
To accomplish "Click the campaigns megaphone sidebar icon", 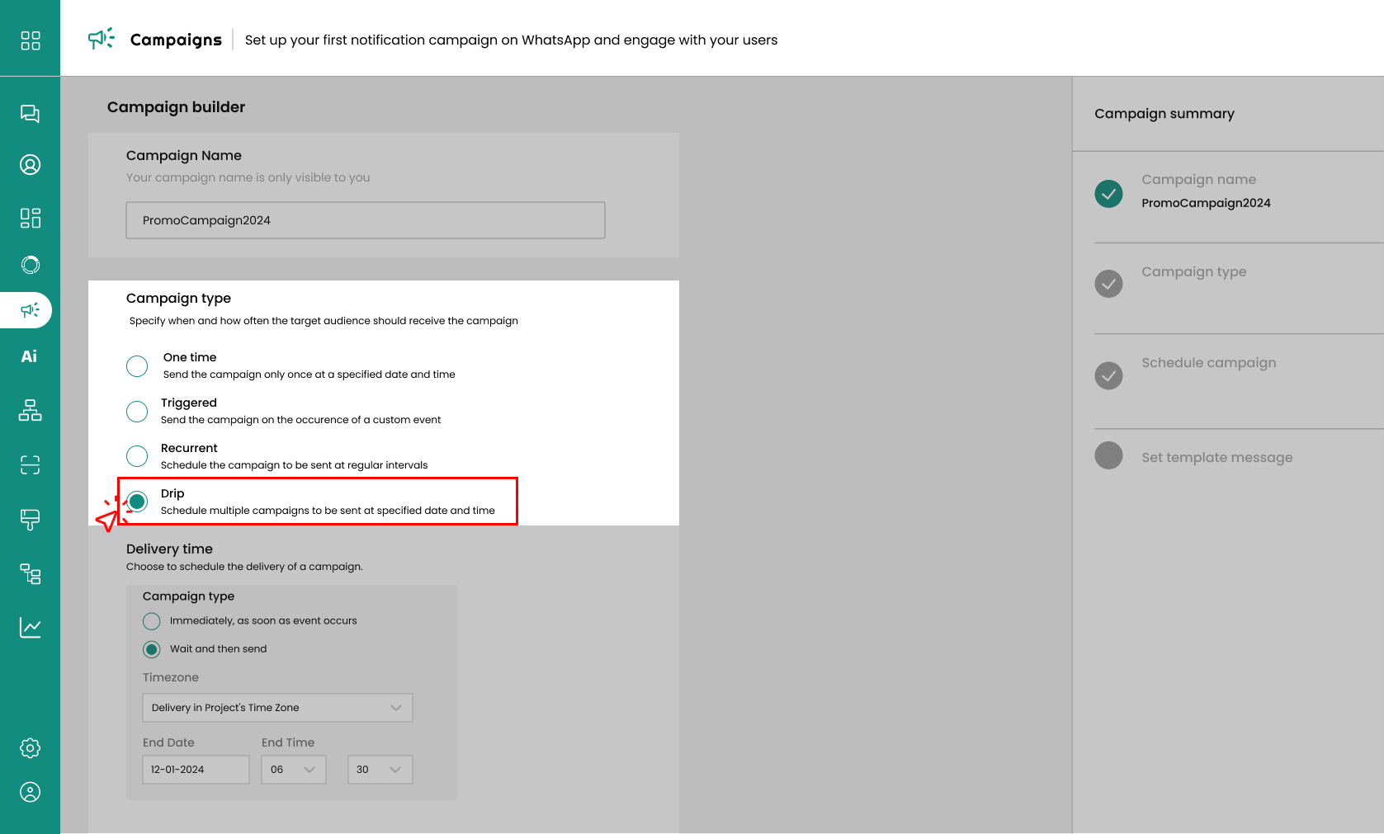I will click(x=30, y=310).
